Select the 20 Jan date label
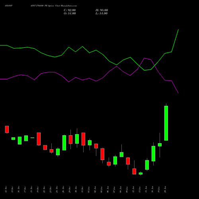 (x=165, y=189)
